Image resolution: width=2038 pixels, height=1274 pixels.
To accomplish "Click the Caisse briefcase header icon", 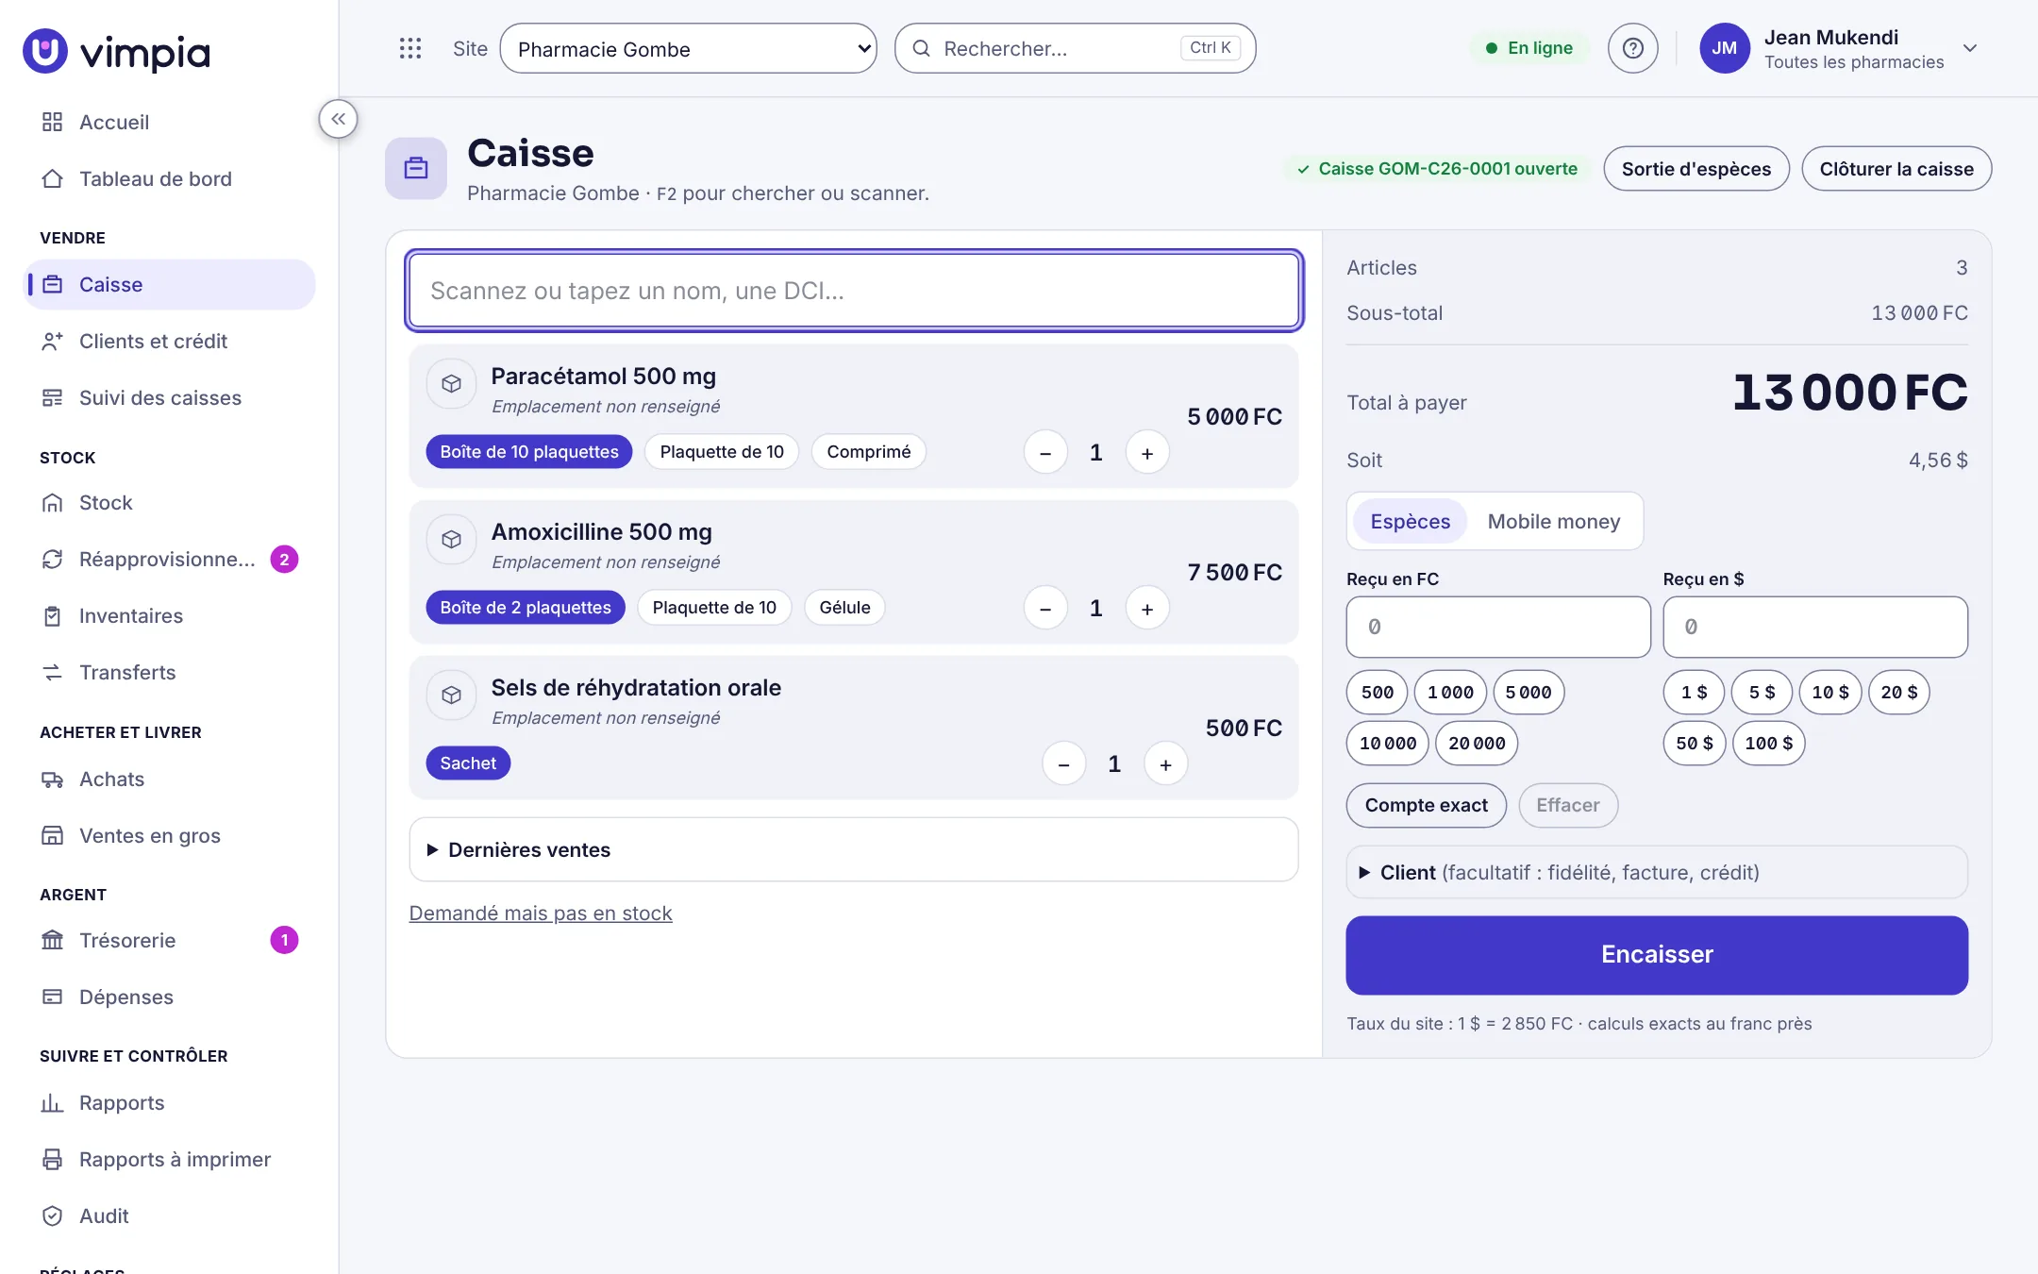I will (416, 168).
